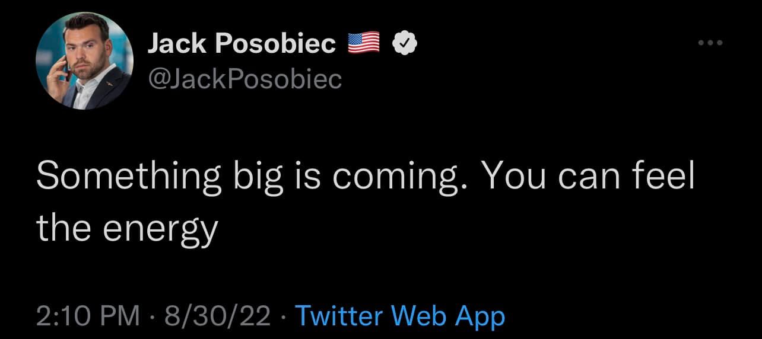762x339 pixels.
Task: Click the words "the energy" in tweet
Action: click(127, 227)
